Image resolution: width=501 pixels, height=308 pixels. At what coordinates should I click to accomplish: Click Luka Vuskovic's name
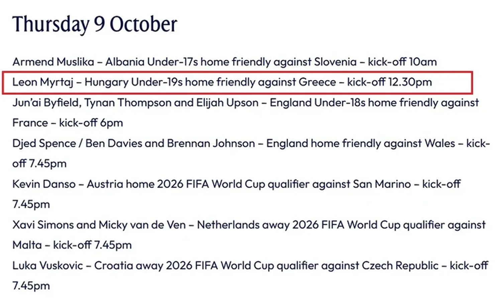click(x=47, y=265)
